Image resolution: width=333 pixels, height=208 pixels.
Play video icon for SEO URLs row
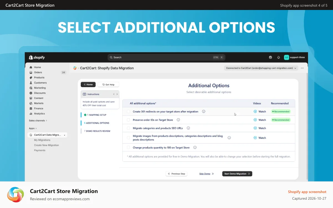255,128
